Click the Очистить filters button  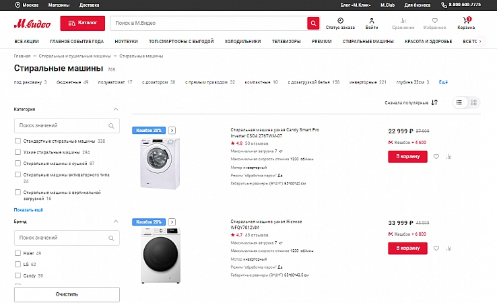[x=67, y=294]
